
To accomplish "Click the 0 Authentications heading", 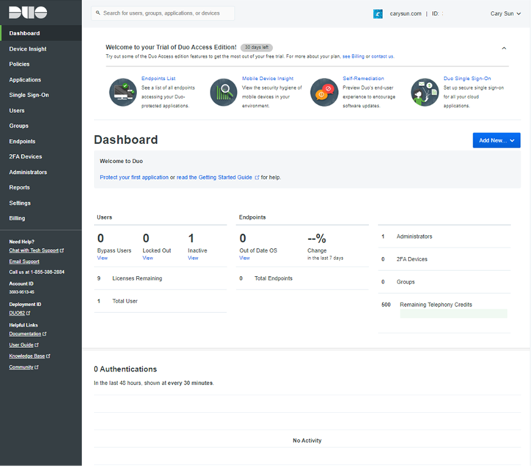I will [125, 369].
